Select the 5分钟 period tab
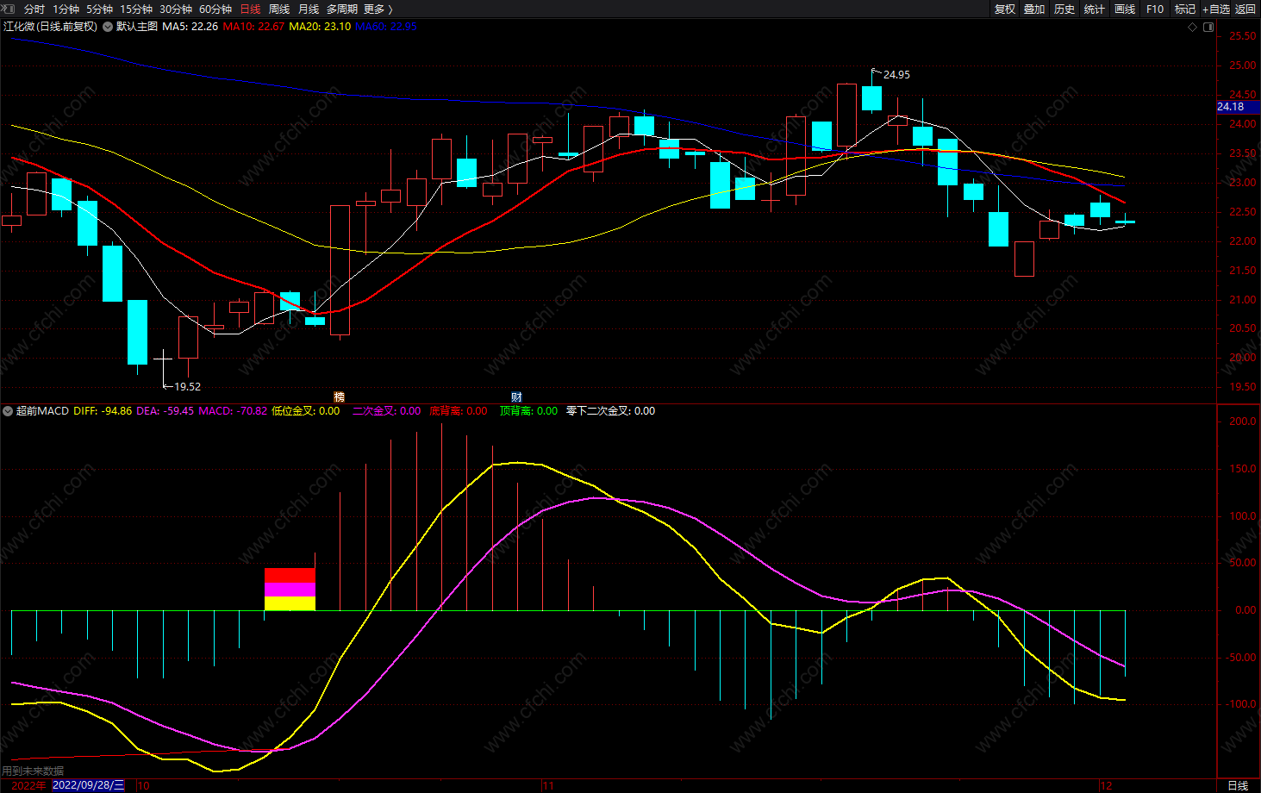 (99, 9)
